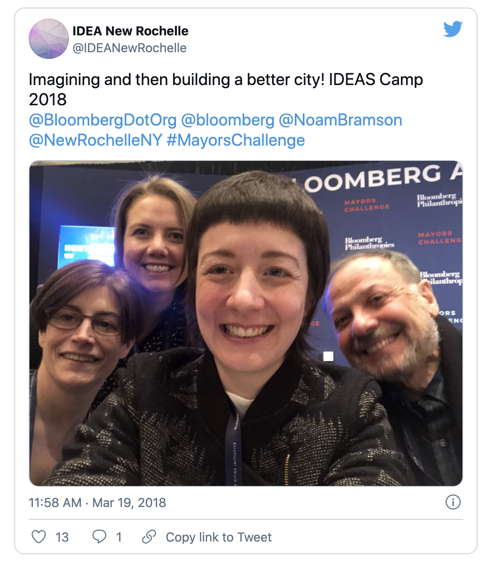Click the reply count 1
The width and height of the screenshot is (486, 566).
pyautogui.click(x=119, y=537)
